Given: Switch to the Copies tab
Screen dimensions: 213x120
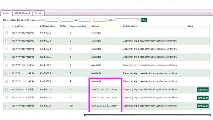Looking at the screenshot, I should (x=6, y=13).
